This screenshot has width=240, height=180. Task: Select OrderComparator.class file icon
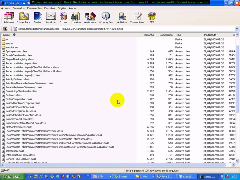(x=3, y=99)
